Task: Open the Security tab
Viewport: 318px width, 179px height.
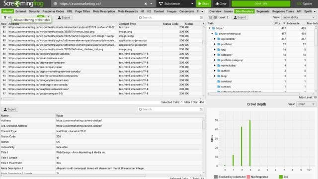Action: tap(34, 11)
